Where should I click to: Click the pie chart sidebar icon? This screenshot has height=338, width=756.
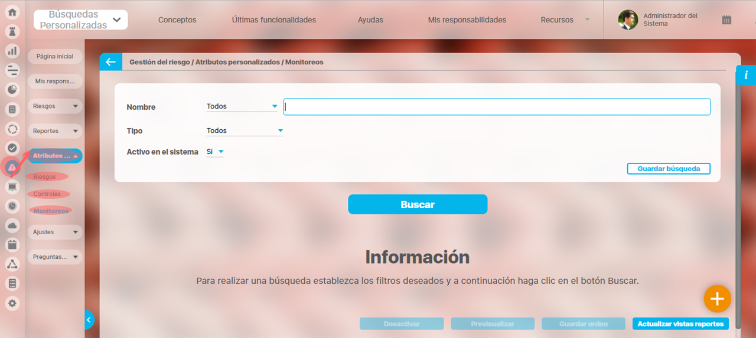12,90
